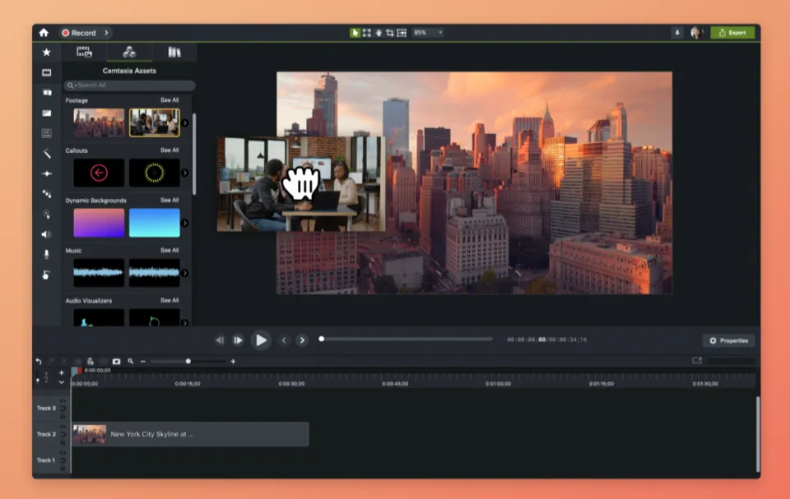Image resolution: width=790 pixels, height=499 pixels.
Task: Open the Captions CC tool in sidebar
Action: pos(46,133)
